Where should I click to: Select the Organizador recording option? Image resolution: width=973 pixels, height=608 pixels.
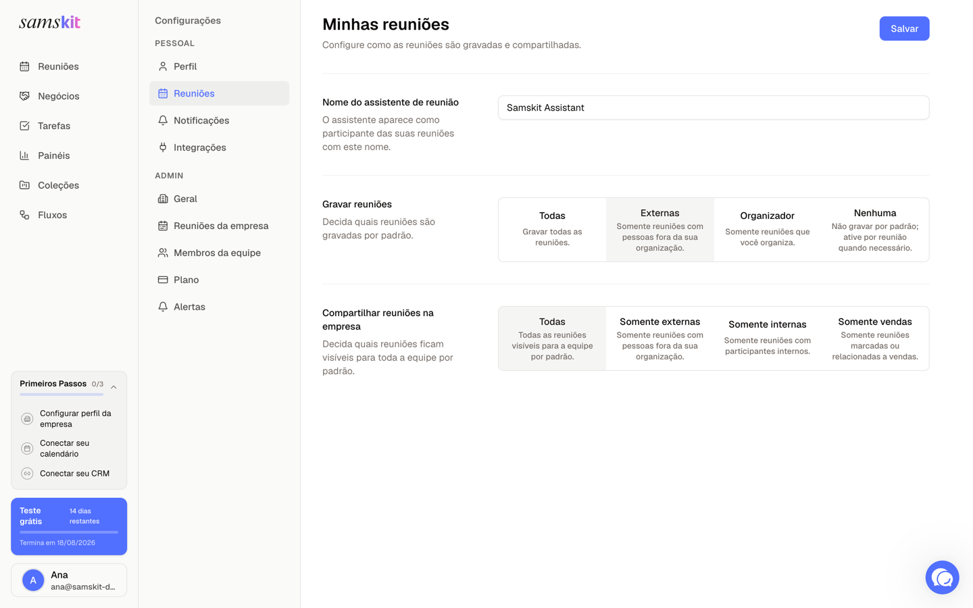[768, 230]
